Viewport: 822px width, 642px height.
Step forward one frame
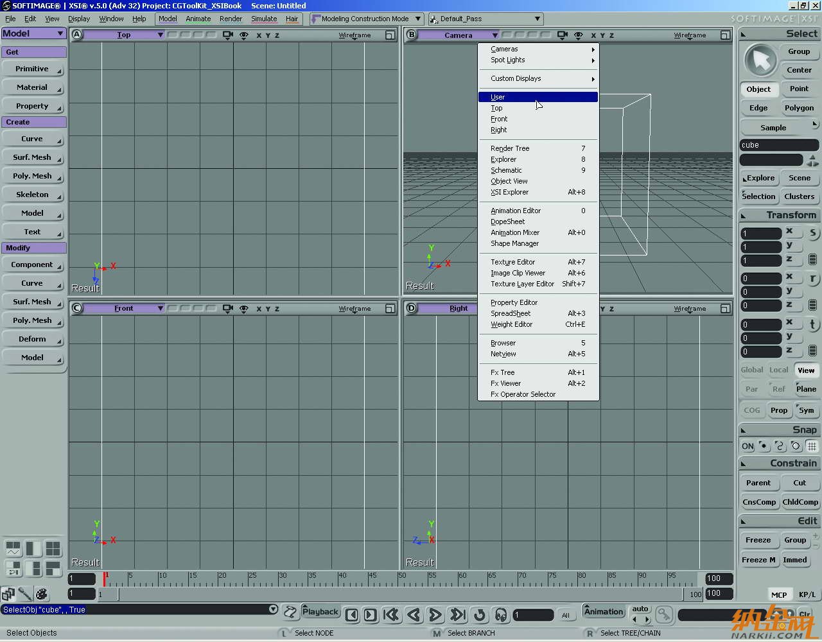[x=371, y=614]
